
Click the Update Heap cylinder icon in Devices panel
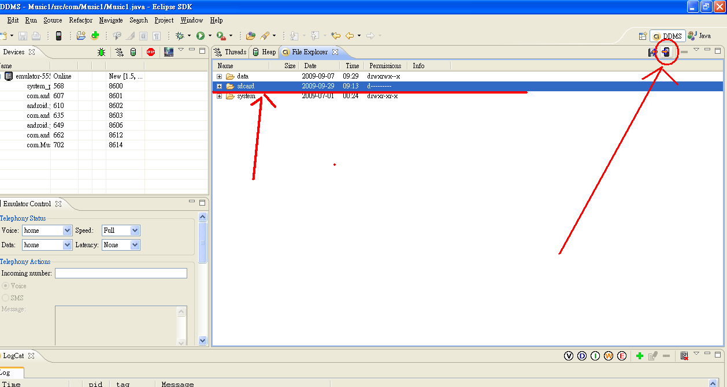point(133,52)
